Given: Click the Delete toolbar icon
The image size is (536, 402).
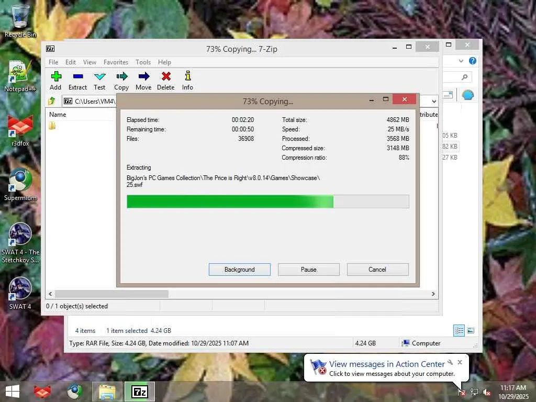Looking at the screenshot, I should point(166,76).
